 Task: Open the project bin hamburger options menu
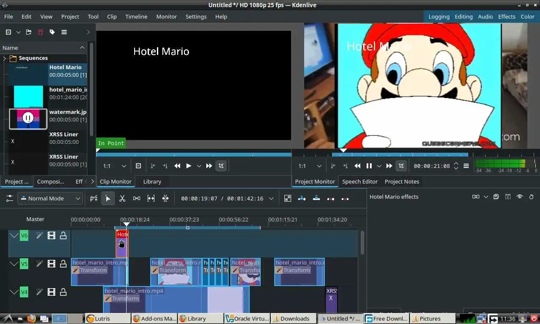point(64,32)
